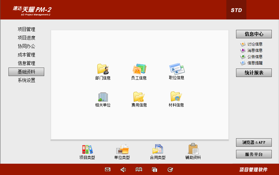The height and width of the screenshot is (175, 279).
Task: Switch to 成本管理 in the left menu
Action: coord(26,55)
